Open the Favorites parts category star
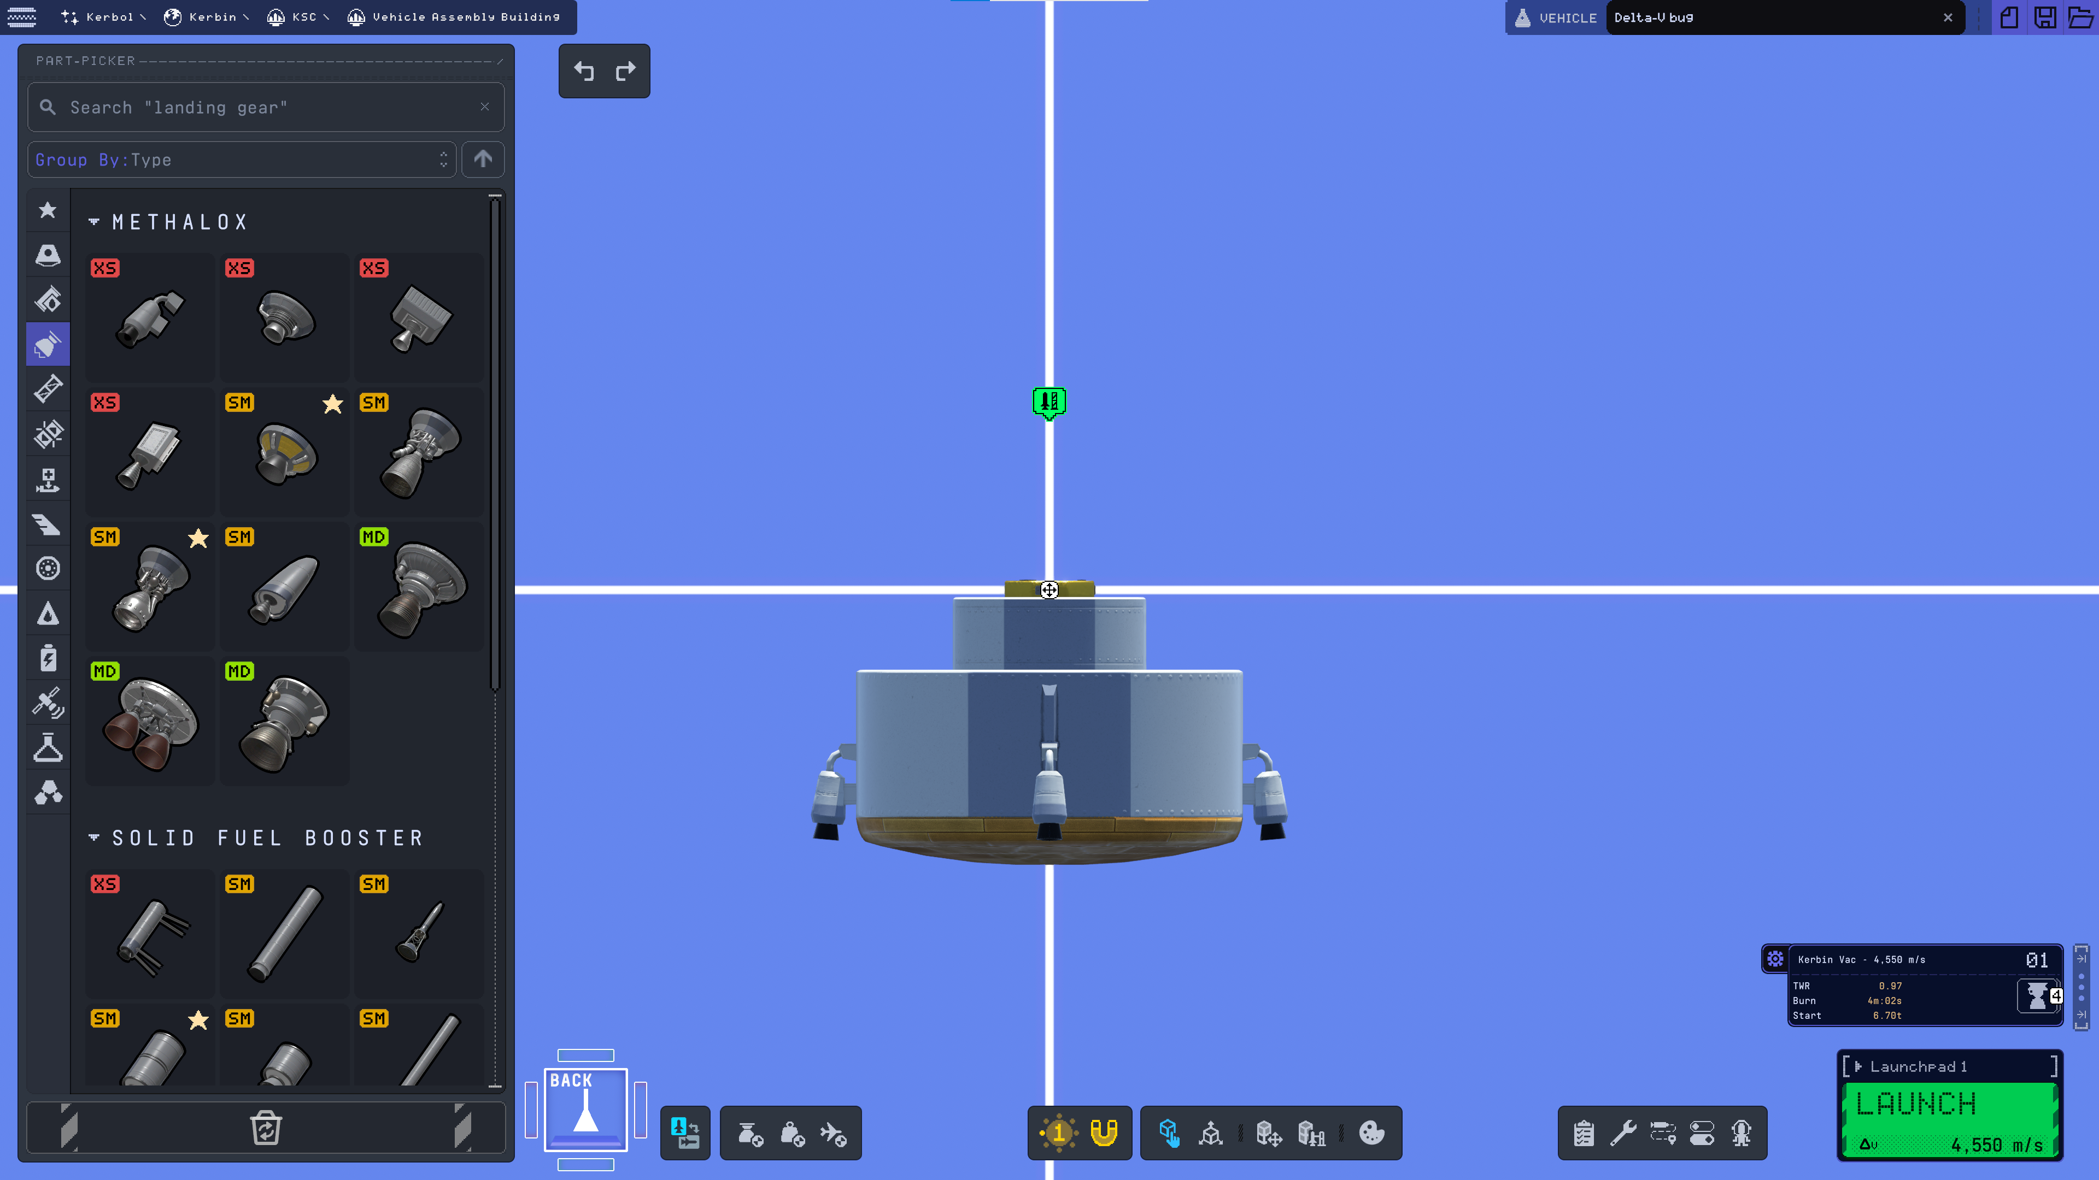The height and width of the screenshot is (1180, 2099). click(48, 210)
